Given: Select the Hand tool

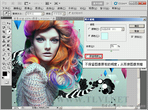Looking at the screenshot, I should 4,68.
